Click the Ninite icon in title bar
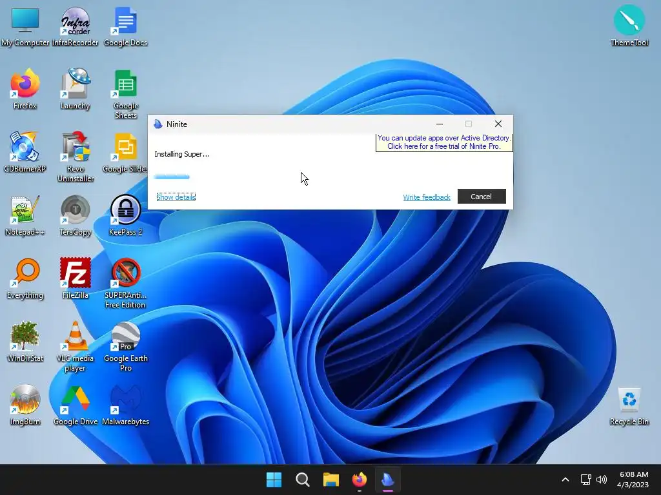The image size is (661, 495). coord(158,124)
